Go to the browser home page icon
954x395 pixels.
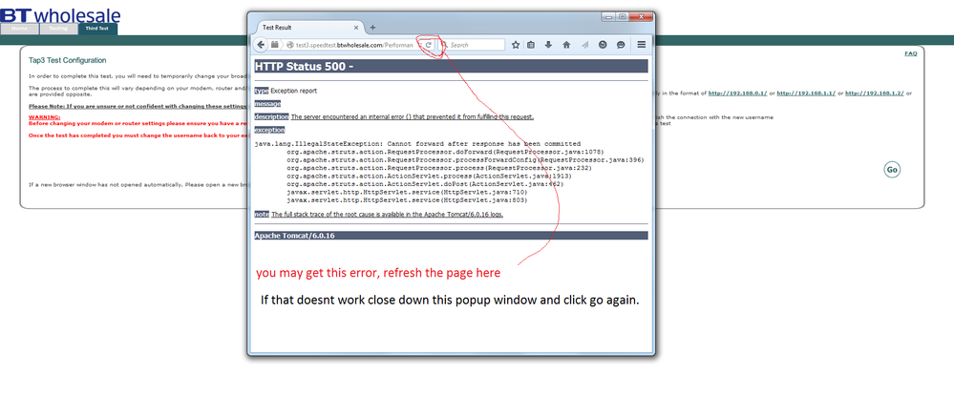click(566, 45)
